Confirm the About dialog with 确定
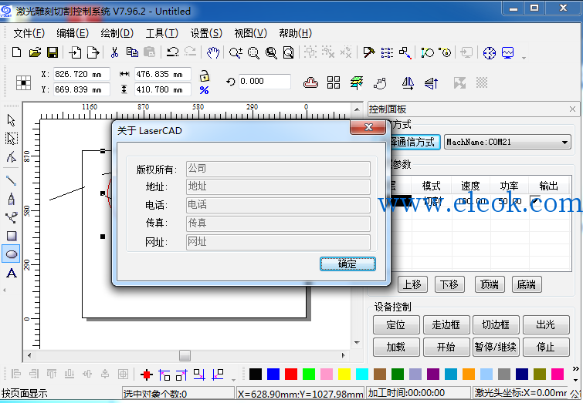Viewport: 583px width, 403px height. [347, 264]
